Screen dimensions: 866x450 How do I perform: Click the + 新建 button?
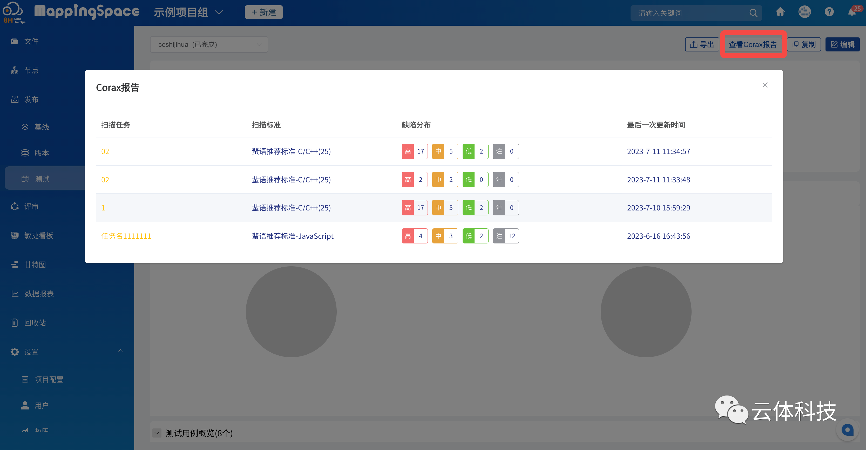coord(263,12)
